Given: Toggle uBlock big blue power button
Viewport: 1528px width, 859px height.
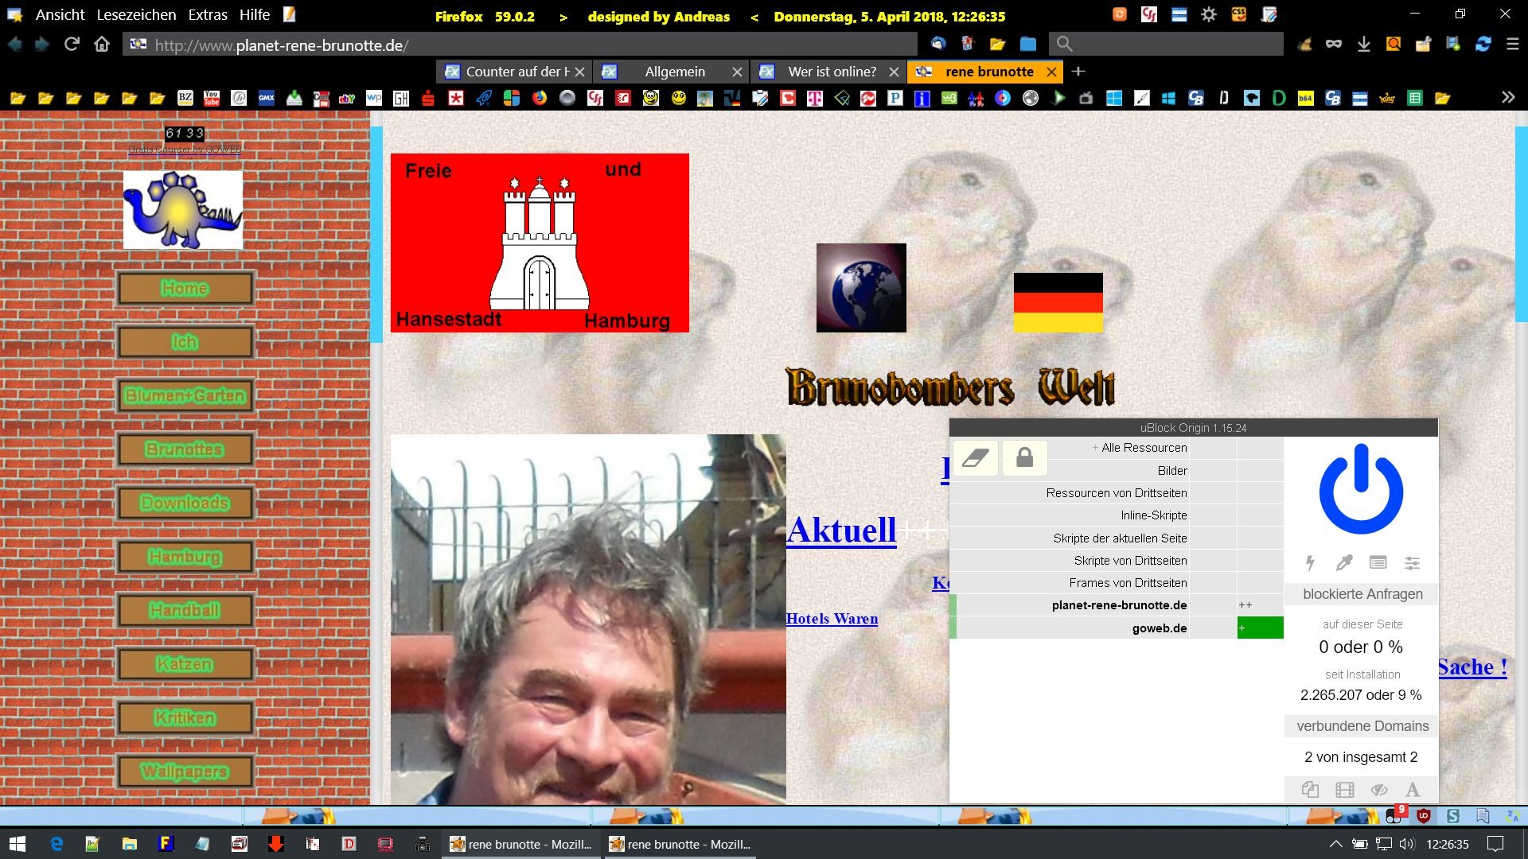Looking at the screenshot, I should click(1361, 489).
